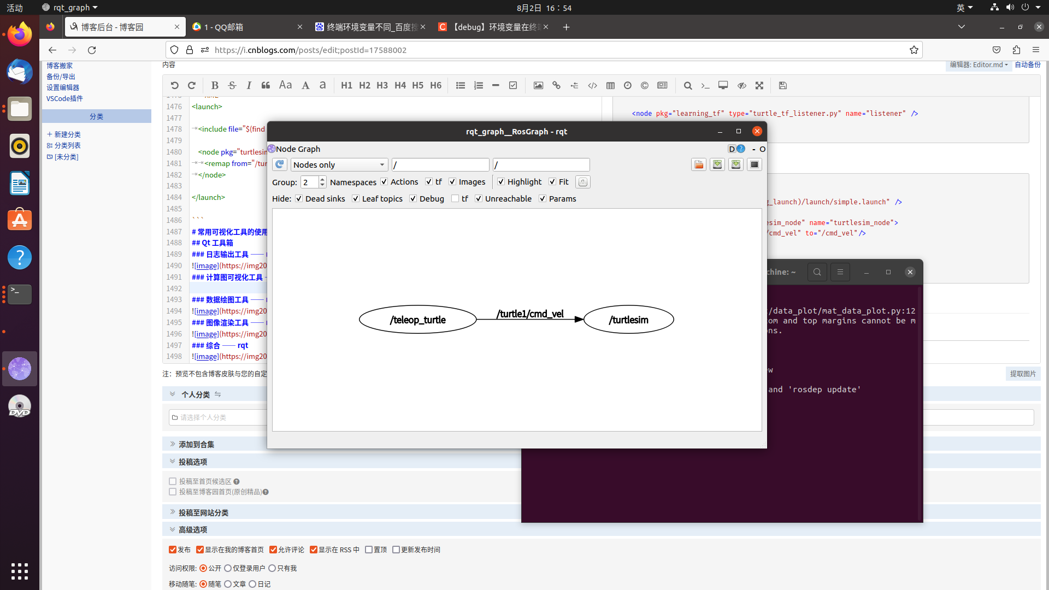This screenshot has width=1049, height=590.
Task: Expand the 添加到合集 section
Action: pyautogui.click(x=196, y=444)
